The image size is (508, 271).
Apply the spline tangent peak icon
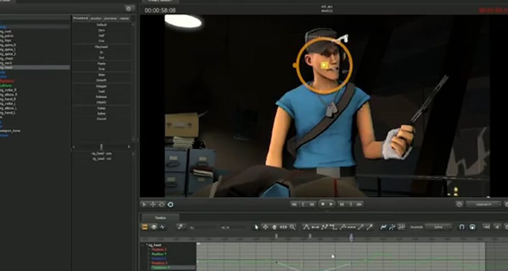(x=306, y=227)
